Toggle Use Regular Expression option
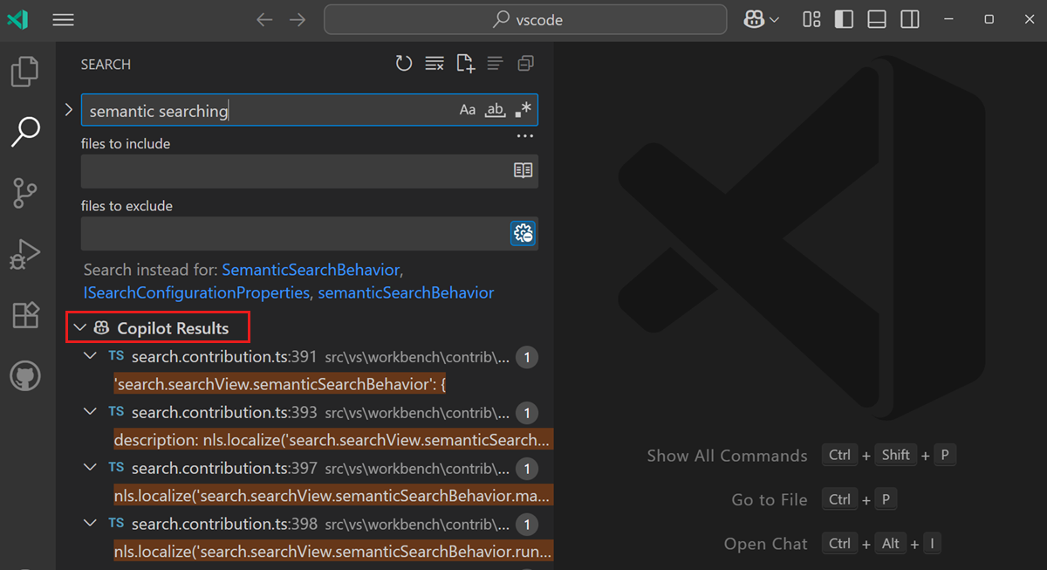Viewport: 1047px width, 570px height. coord(523,110)
